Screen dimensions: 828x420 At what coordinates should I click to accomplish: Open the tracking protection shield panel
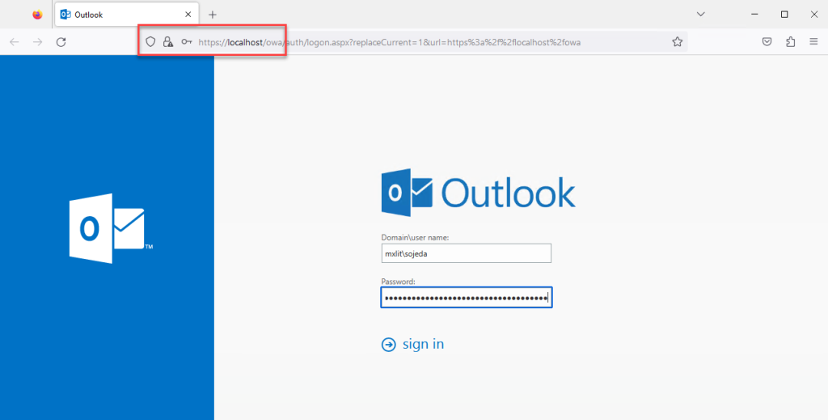point(150,42)
